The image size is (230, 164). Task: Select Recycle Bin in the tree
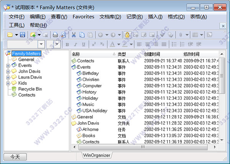pyautogui.click(x=30, y=89)
